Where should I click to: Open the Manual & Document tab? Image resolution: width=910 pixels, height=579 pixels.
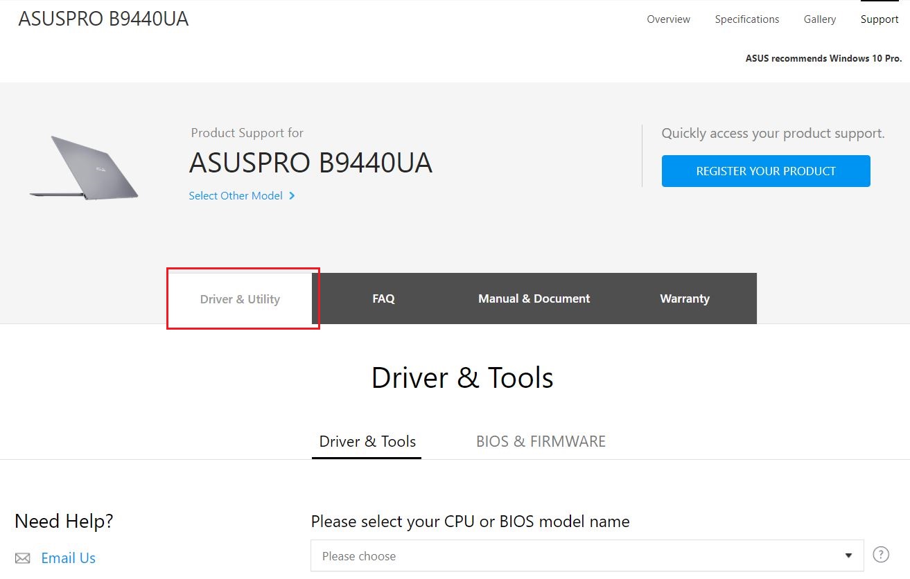pos(534,299)
